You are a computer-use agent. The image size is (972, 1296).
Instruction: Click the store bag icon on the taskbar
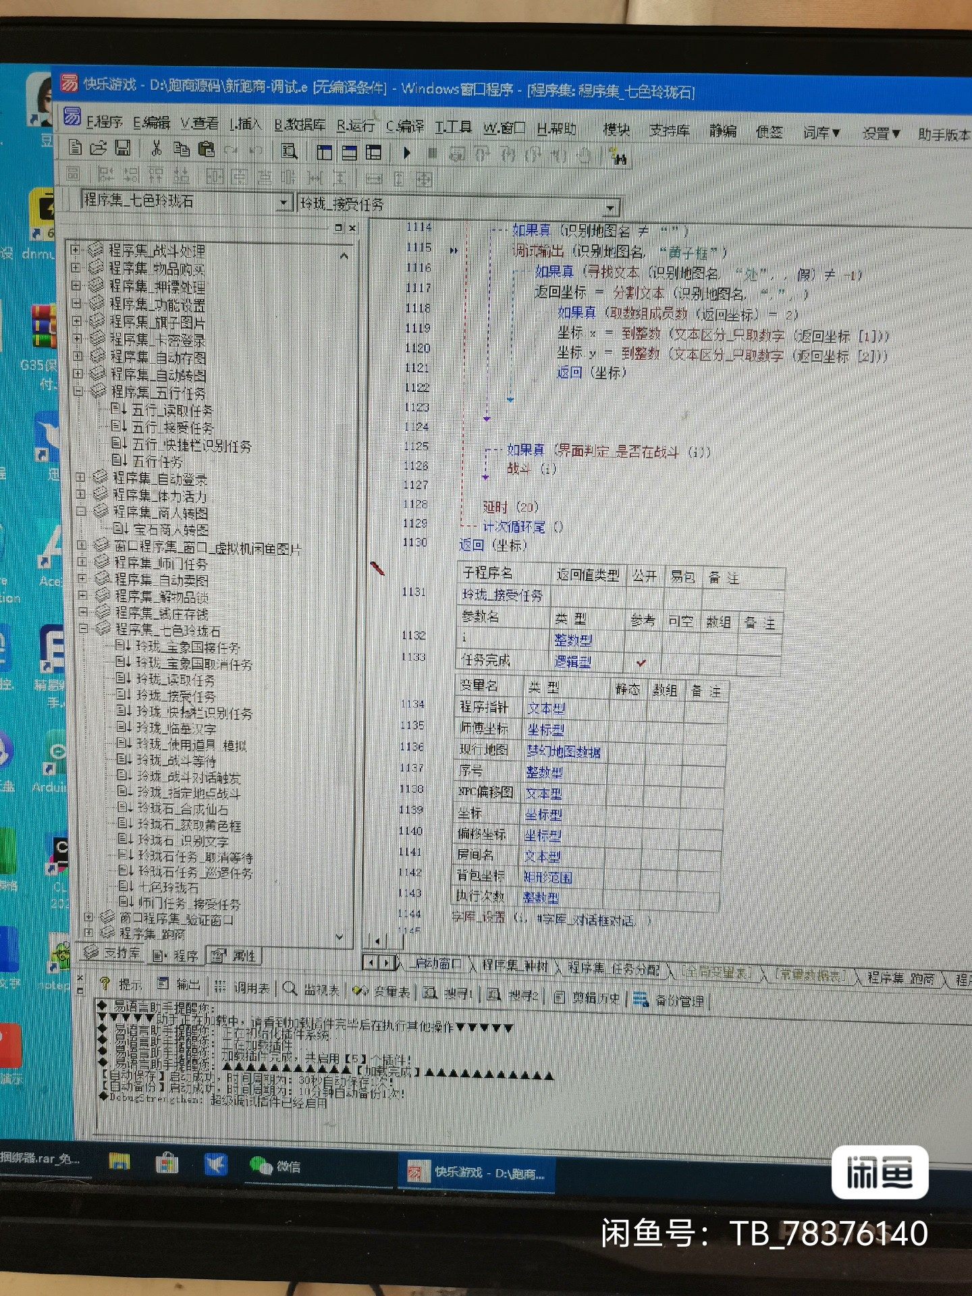pyautogui.click(x=167, y=1162)
